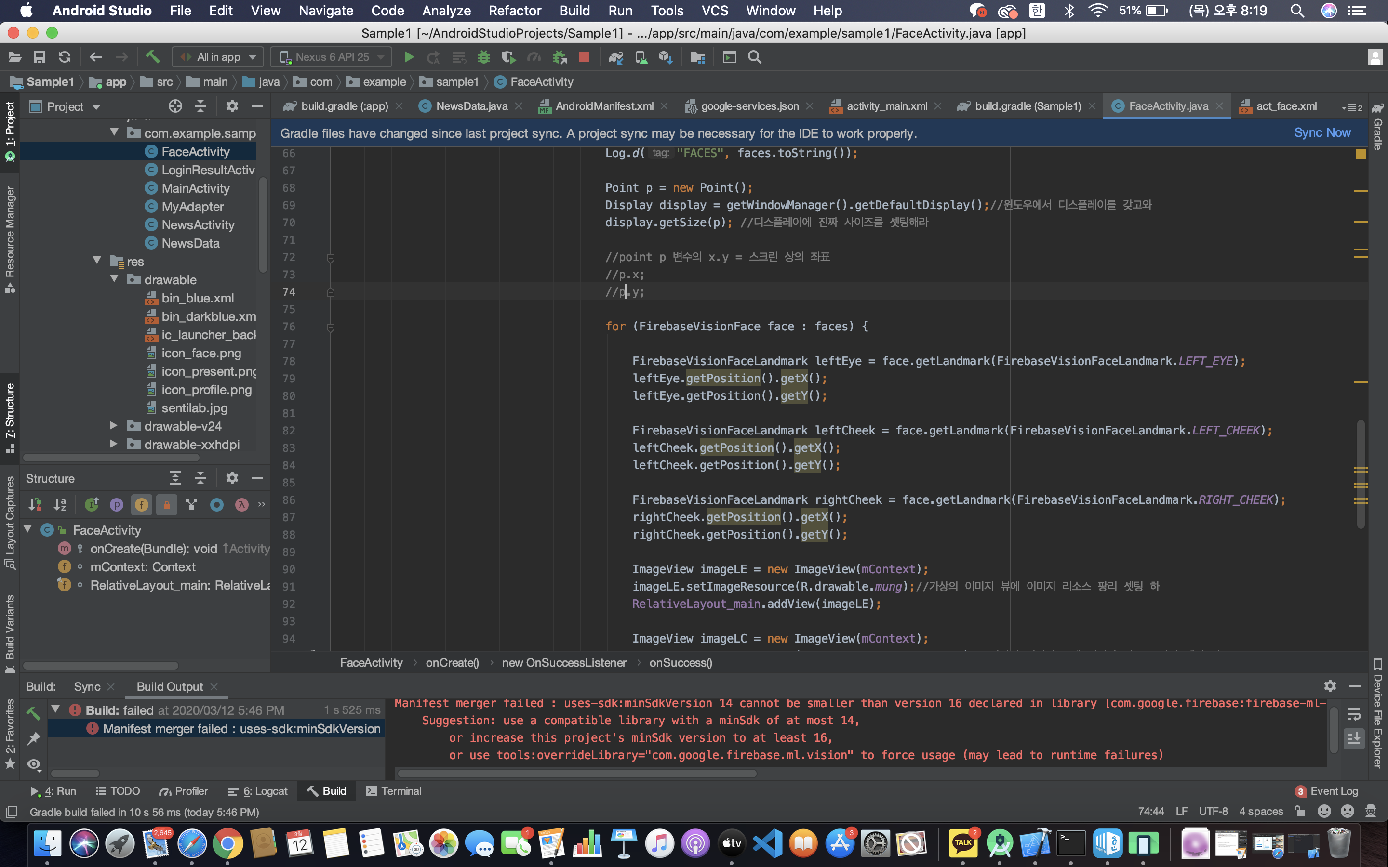Open the Refactor menu

click(515, 10)
